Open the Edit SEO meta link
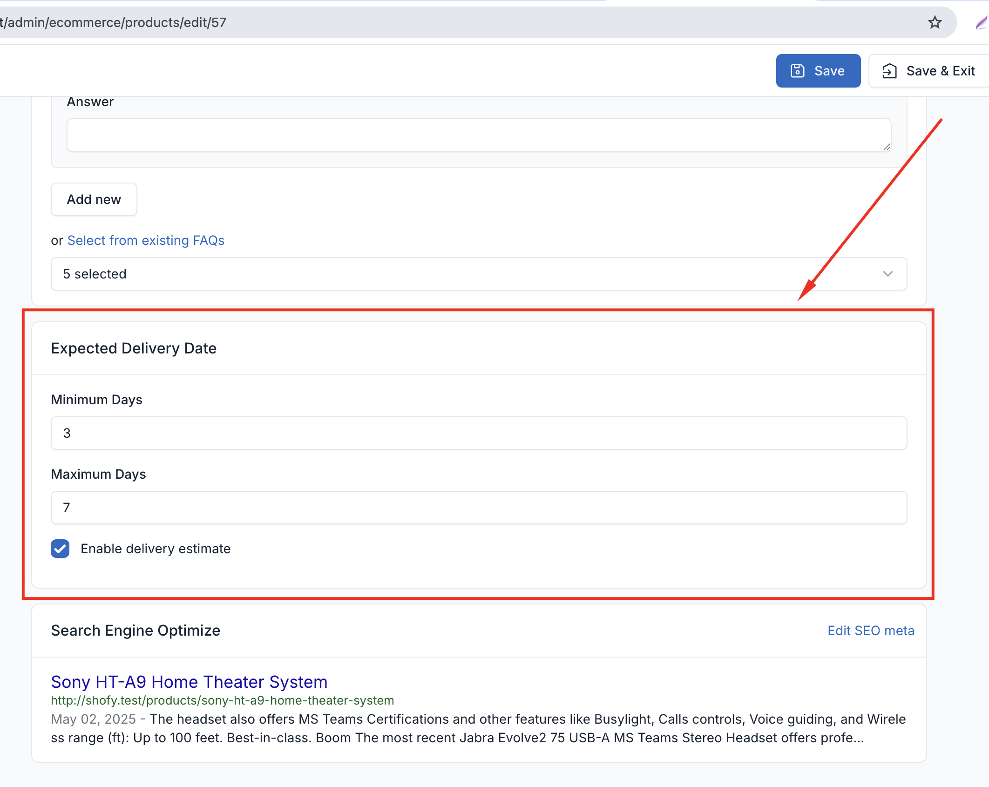The width and height of the screenshot is (989, 787). 871,631
